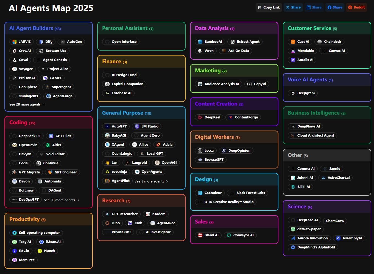The width and height of the screenshot is (374, 274).
Task: Click the Jan waving hand icon
Action: tap(107, 163)
